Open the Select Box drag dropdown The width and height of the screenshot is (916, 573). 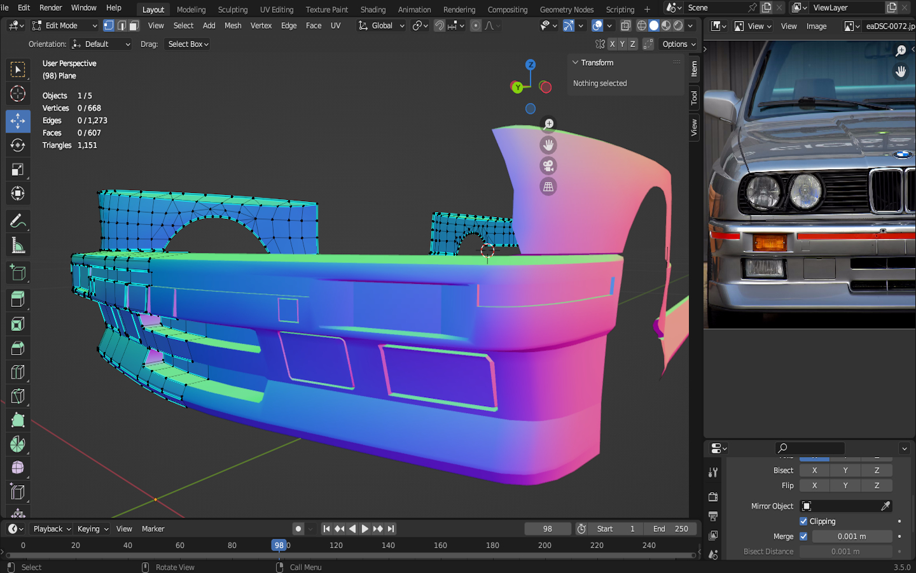188,44
